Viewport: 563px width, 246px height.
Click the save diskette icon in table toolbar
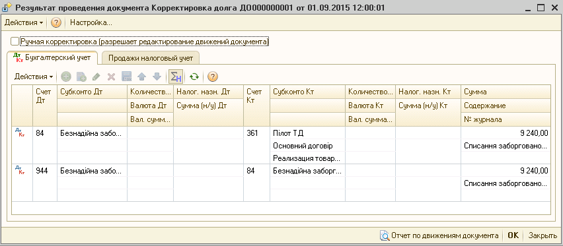[x=127, y=77]
